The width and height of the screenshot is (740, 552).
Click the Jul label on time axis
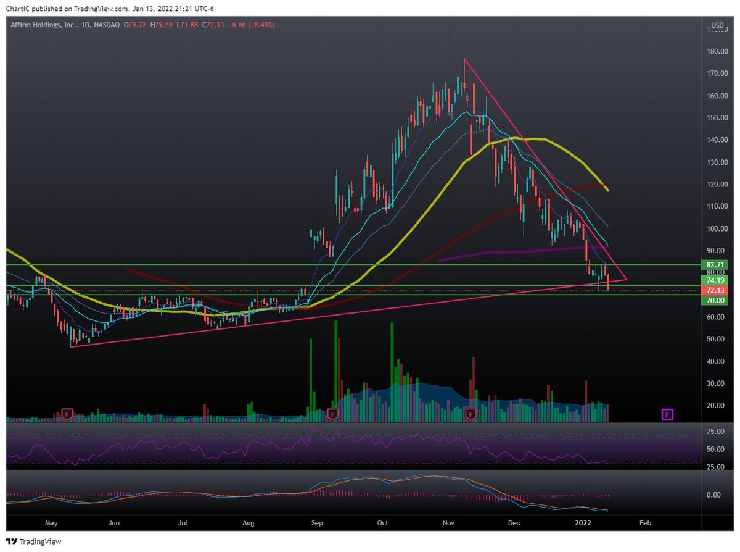tap(183, 522)
